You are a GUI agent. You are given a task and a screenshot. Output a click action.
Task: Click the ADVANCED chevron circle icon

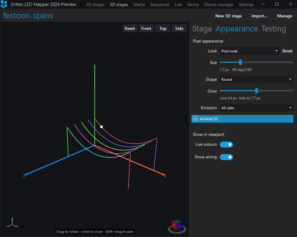pos(195,119)
